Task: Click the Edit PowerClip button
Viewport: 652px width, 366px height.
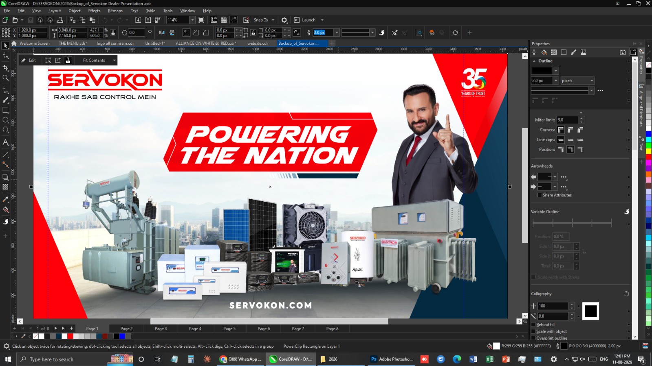Action: (29, 60)
